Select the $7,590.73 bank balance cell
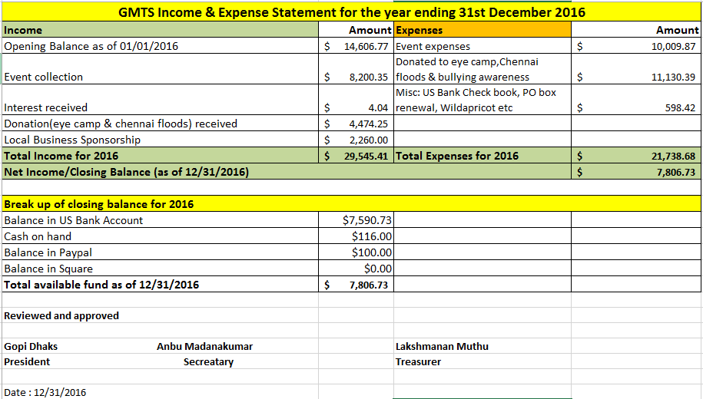This screenshot has height=399, width=703. click(356, 220)
